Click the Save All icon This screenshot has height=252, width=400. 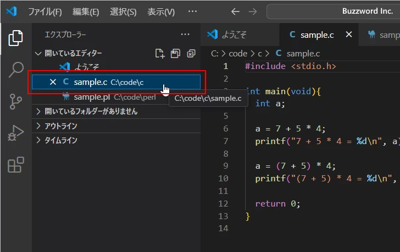[x=175, y=53]
